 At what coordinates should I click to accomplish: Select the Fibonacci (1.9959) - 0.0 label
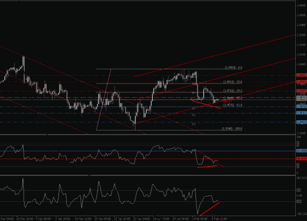(x=233, y=67)
